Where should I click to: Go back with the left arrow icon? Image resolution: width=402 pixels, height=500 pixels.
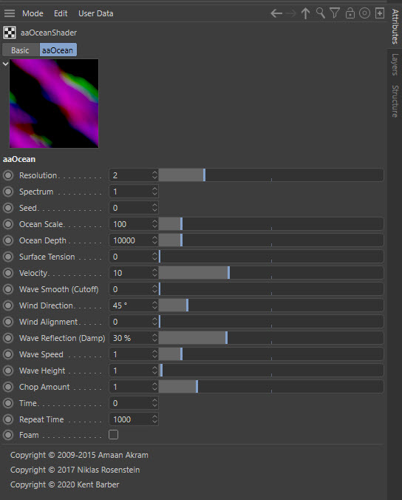[276, 13]
